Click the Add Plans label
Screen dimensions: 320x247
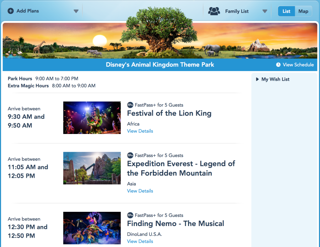(x=27, y=11)
